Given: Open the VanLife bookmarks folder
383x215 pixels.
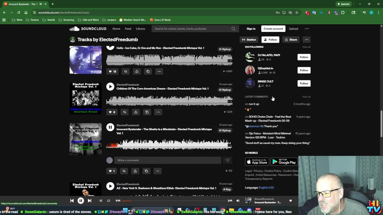Looking at the screenshot, I should click(x=49, y=20).
